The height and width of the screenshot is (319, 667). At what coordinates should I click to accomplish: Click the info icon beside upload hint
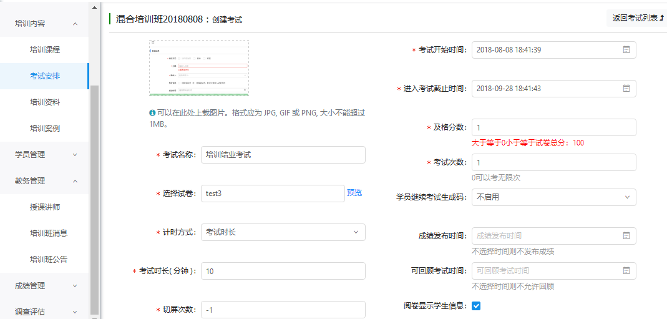click(152, 113)
